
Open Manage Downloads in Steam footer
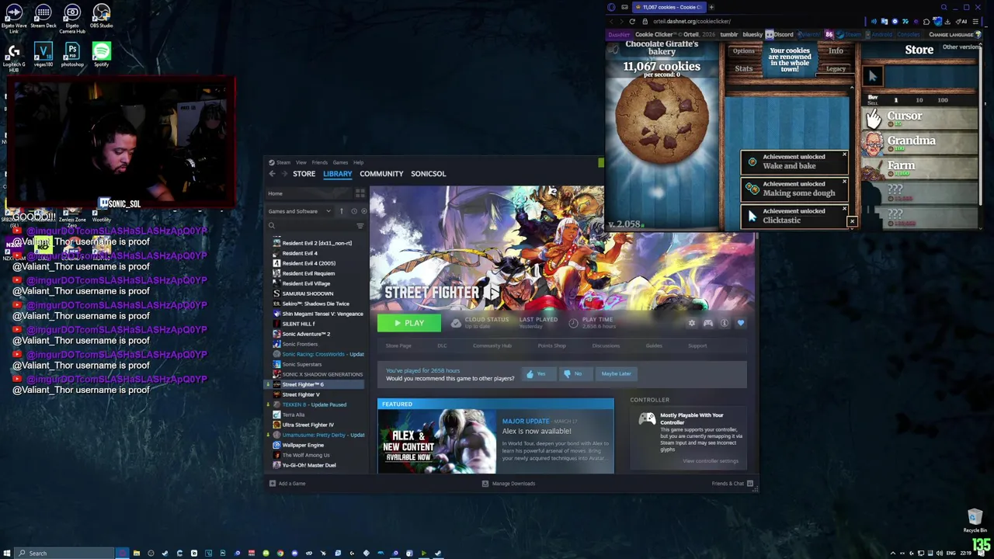tap(509, 484)
